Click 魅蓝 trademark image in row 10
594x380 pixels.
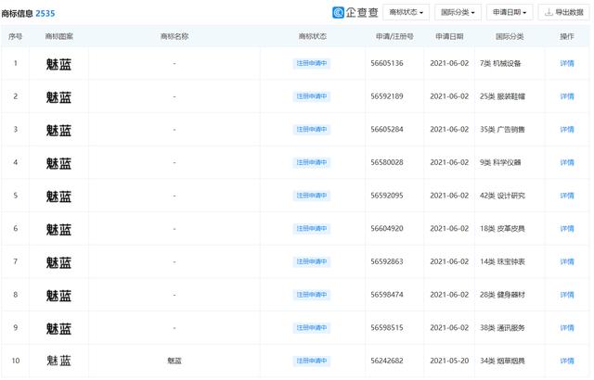[x=58, y=361]
